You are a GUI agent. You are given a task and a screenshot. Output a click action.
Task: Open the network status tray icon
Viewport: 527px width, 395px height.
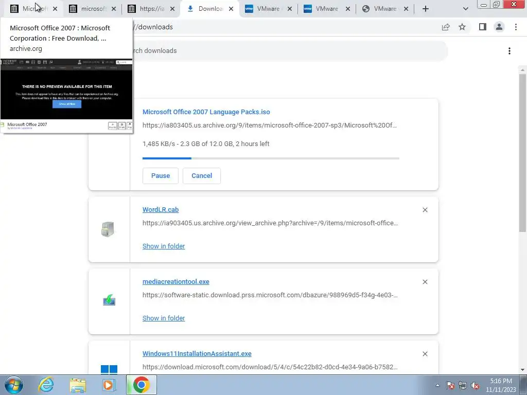463,385
